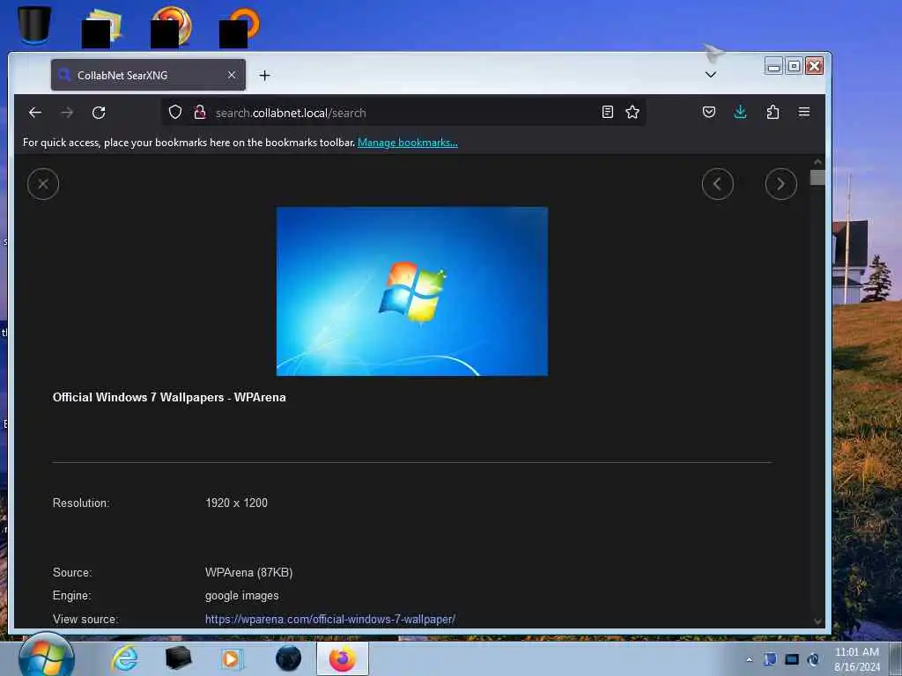Open the wparena.com source link
The width and height of the screenshot is (902, 676).
click(330, 619)
